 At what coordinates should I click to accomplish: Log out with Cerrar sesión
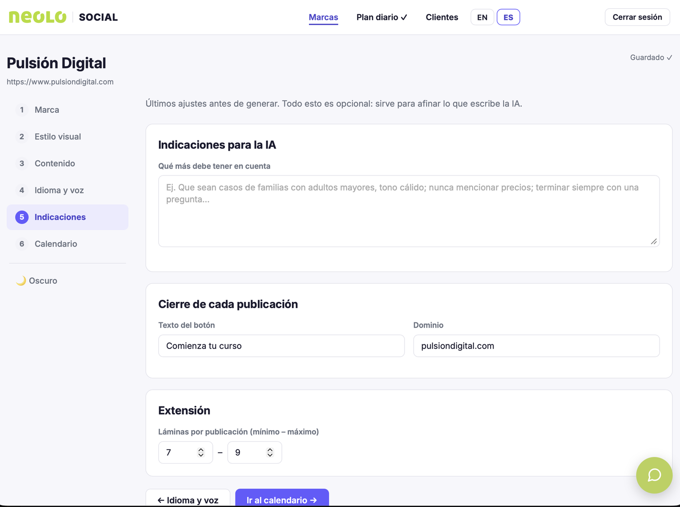(x=637, y=17)
